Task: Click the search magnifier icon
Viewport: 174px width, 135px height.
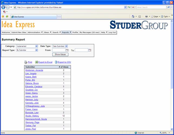Action: coord(168,7)
